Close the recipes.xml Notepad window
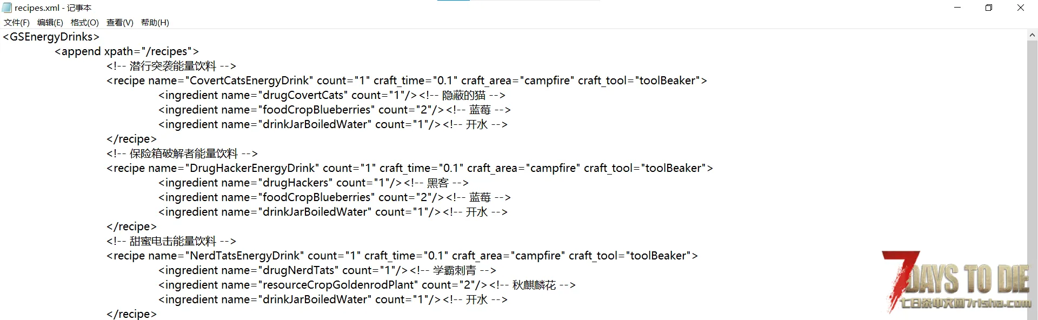The width and height of the screenshot is (1038, 320). tap(1021, 8)
